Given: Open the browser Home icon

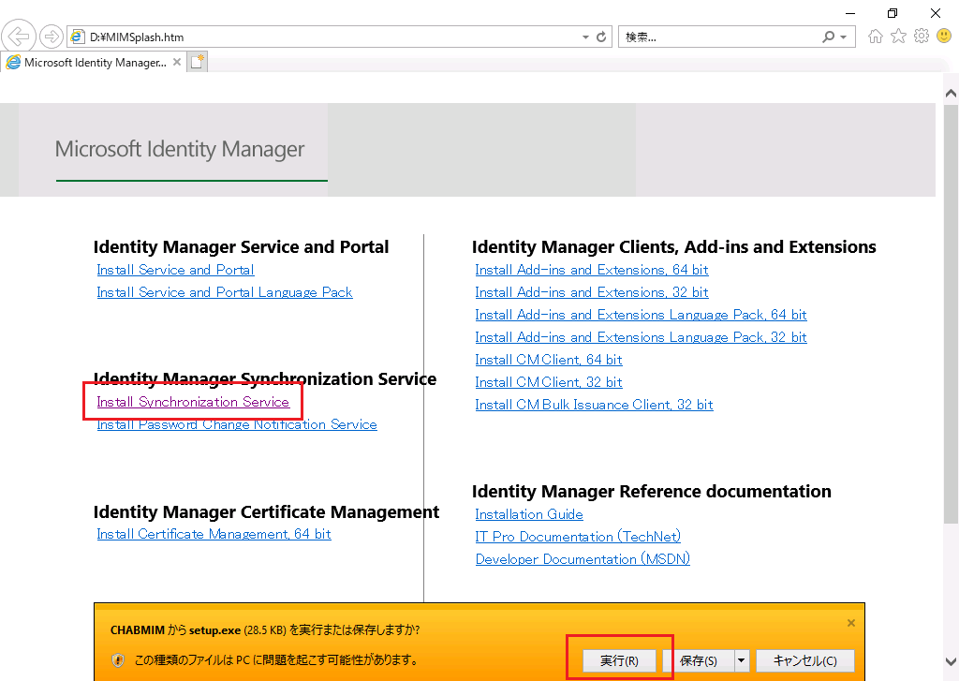Looking at the screenshot, I should 876,37.
